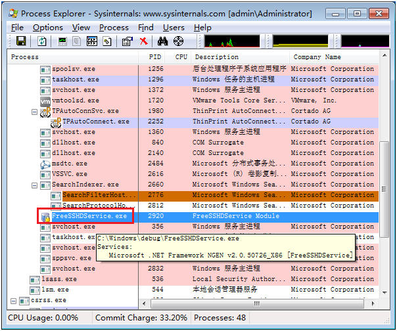The height and width of the screenshot is (331, 397).
Task: Sort by the Description column header
Action: 241,57
